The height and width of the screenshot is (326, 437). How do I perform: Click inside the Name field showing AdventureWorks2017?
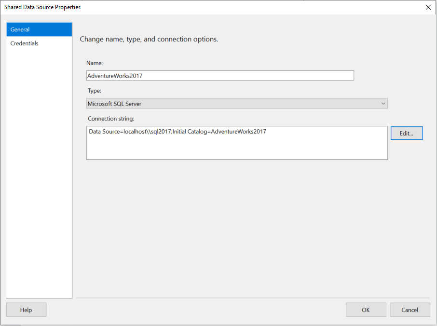[220, 76]
